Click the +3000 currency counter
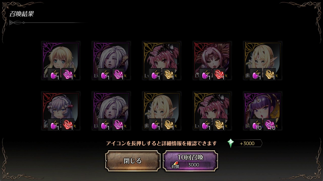Image resolution: width=323 pixels, height=181 pixels. (x=247, y=144)
